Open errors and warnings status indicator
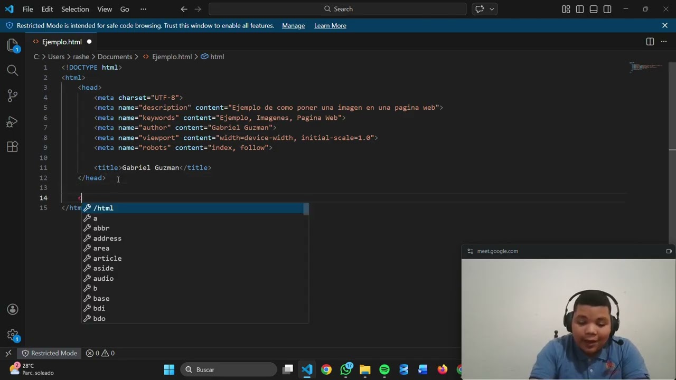This screenshot has height=380, width=676. [100, 353]
